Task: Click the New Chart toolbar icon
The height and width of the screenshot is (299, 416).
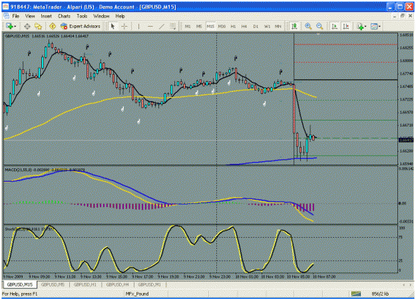Action: (9, 26)
